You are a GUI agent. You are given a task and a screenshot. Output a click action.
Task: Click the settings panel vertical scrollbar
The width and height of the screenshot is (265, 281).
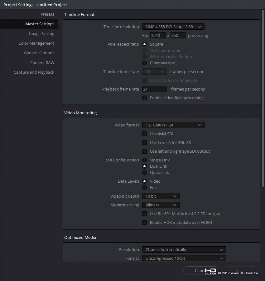[263, 98]
